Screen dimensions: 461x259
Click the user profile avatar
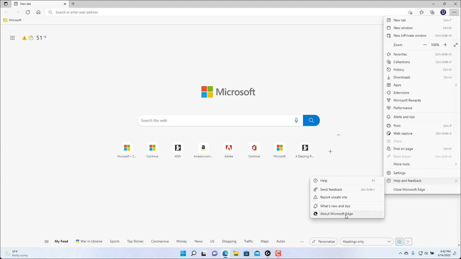tap(443, 12)
